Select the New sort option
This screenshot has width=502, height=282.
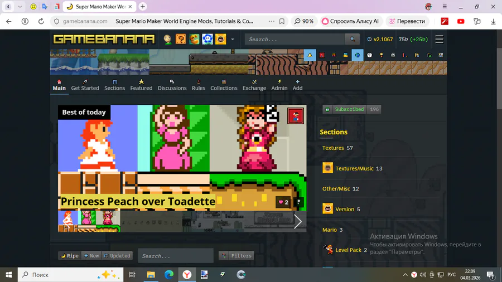(x=91, y=256)
